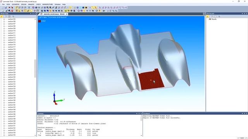Click the red circle stop icon
248x139 pixels.
(x=12, y=11)
